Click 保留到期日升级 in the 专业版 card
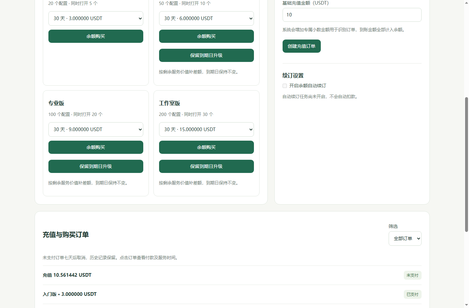469x308 pixels. 96,166
